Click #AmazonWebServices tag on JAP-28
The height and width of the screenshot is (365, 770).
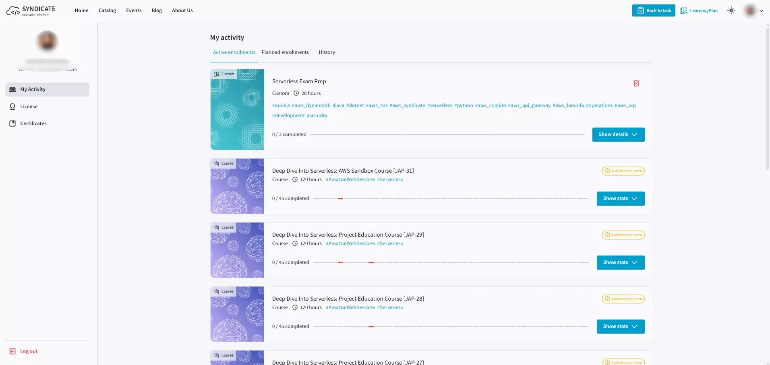pos(350,307)
